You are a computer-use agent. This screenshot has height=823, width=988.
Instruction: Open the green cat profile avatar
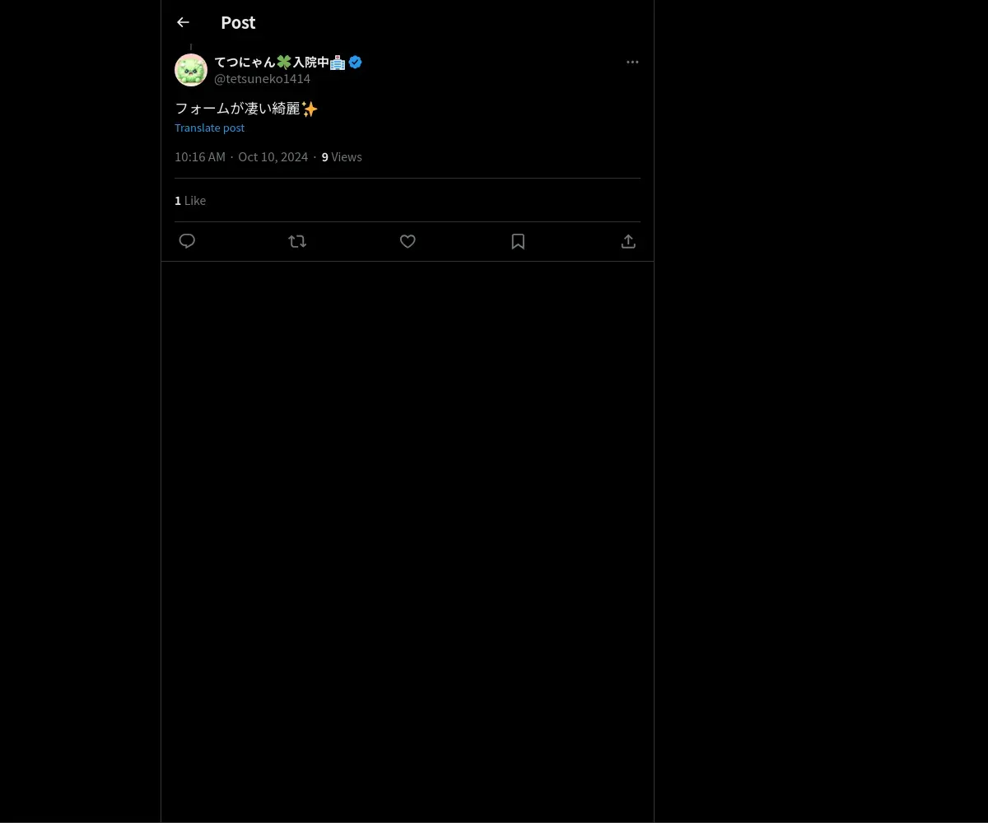click(x=191, y=70)
